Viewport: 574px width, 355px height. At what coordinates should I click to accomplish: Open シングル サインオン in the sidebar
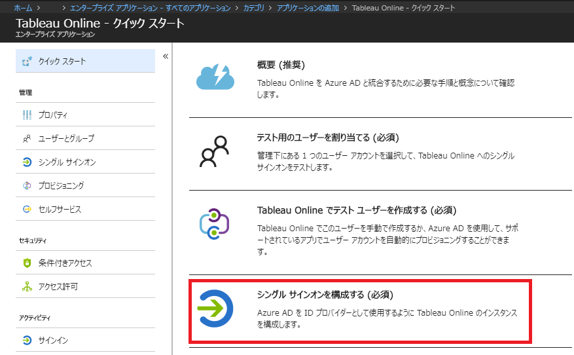[85, 162]
